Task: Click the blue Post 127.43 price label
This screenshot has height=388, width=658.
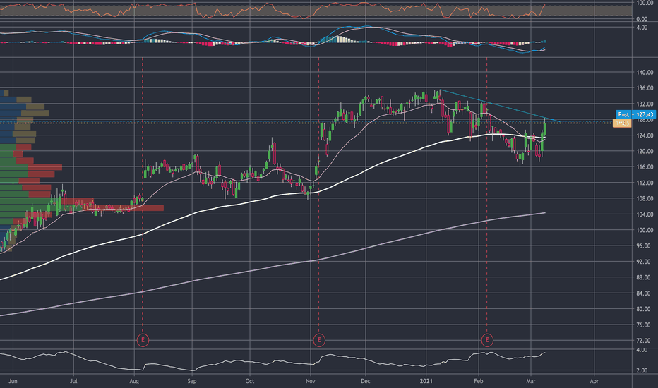Action: (635, 114)
